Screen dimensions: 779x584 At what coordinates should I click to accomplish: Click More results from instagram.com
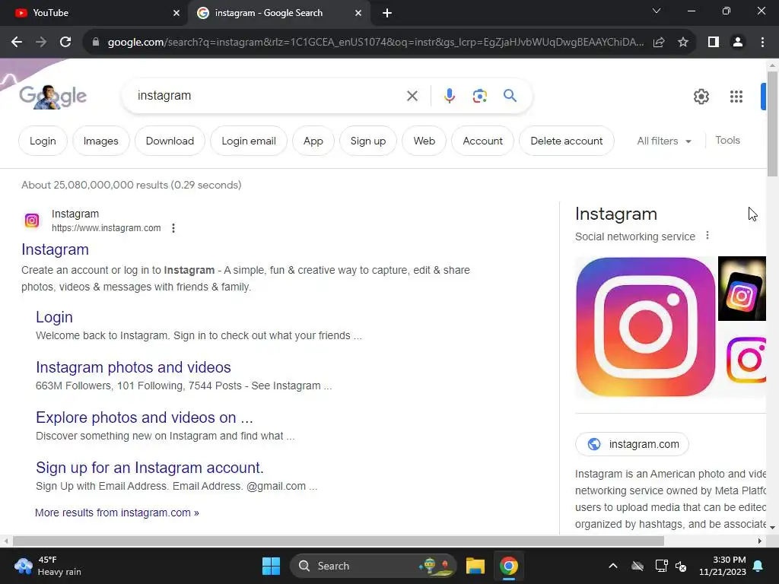[x=116, y=513]
